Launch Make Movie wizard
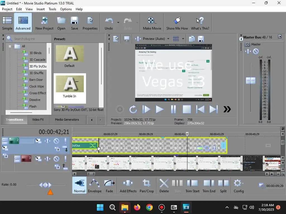The height and width of the screenshot is (214, 286). point(152,23)
